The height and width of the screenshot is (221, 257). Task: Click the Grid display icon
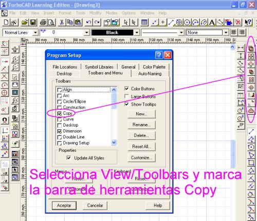tap(144, 22)
